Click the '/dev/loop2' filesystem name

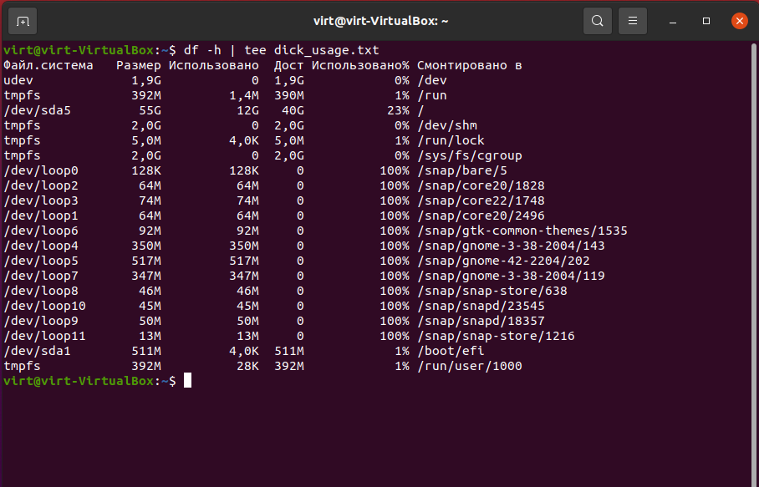click(41, 185)
